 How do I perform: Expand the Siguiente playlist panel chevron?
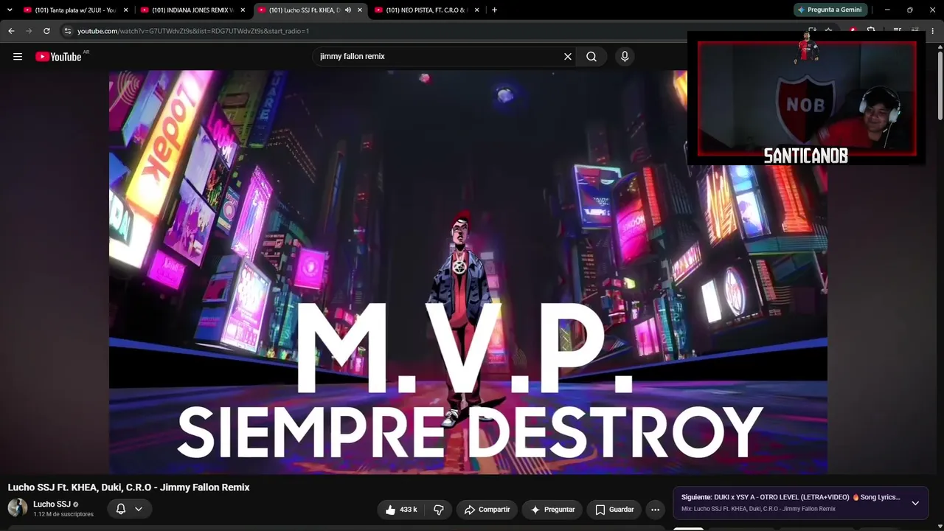[x=915, y=503]
